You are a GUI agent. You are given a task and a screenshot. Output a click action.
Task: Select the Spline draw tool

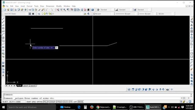(x=3, y=44)
